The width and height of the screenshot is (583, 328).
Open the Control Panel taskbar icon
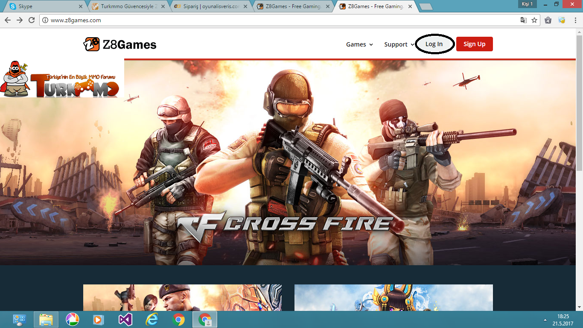pos(19,319)
